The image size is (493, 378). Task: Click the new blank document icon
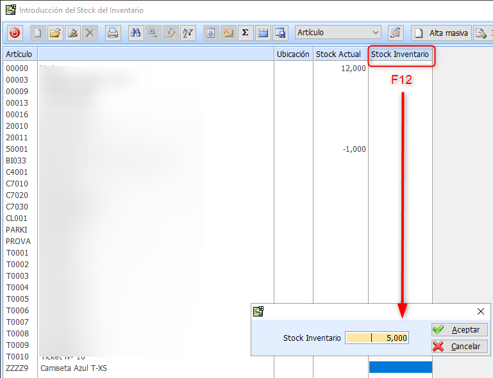(38, 33)
